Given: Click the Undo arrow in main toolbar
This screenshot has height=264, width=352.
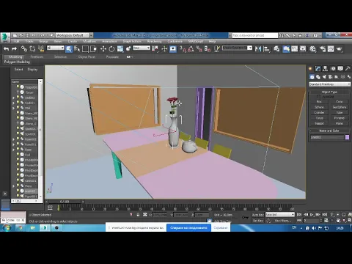Looking at the screenshot, I should (x=7, y=49).
